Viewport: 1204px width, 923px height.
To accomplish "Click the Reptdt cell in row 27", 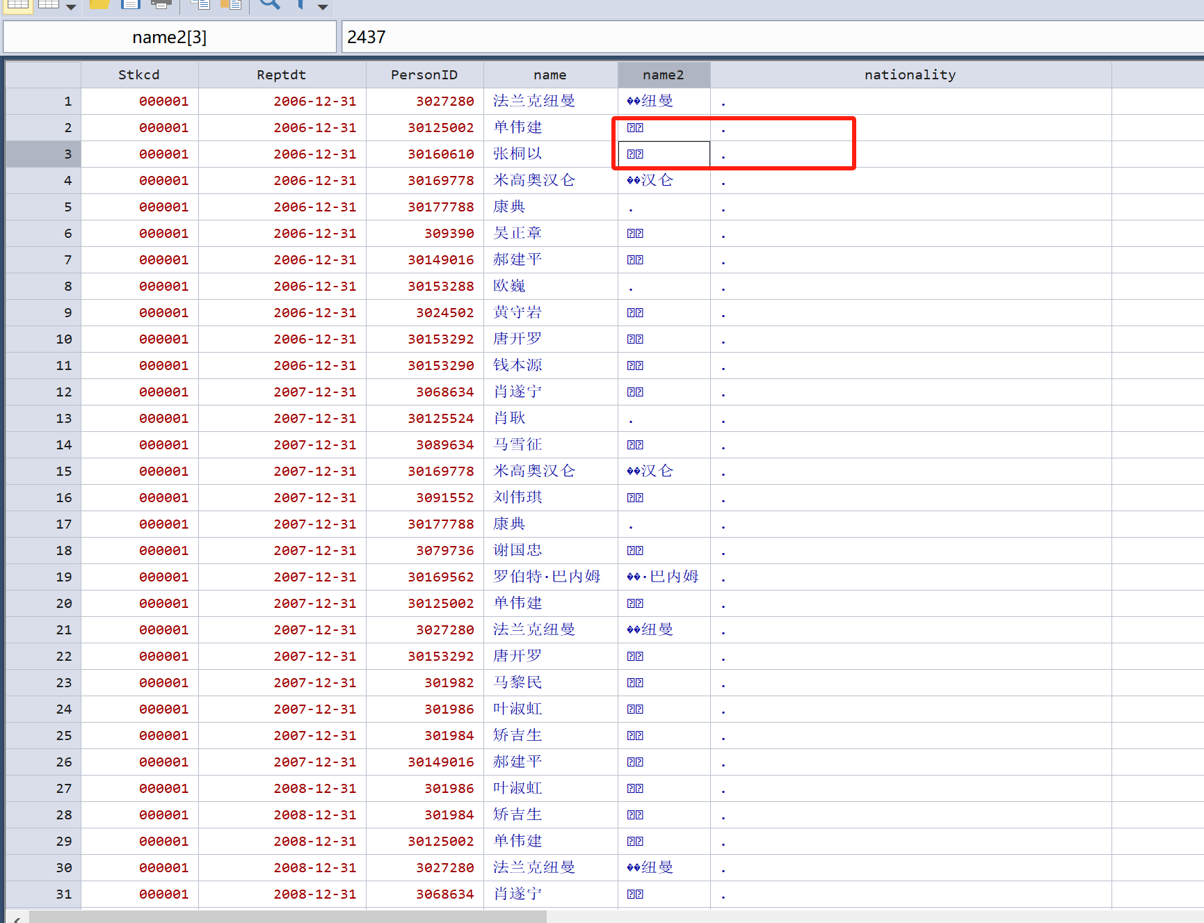I will pos(282,789).
